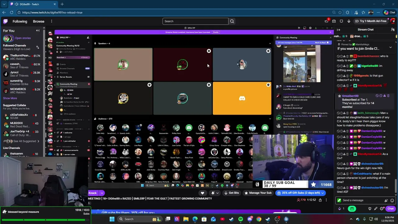Sort followed channels with the sort icon
This screenshot has height=224, width=398.
38,47
